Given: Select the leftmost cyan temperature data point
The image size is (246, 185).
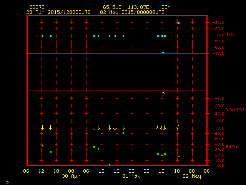Looking at the screenshot, I should pos(43,36).
